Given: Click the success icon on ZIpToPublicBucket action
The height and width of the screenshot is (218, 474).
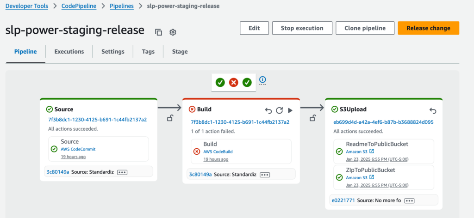Looking at the screenshot, I should (339, 177).
